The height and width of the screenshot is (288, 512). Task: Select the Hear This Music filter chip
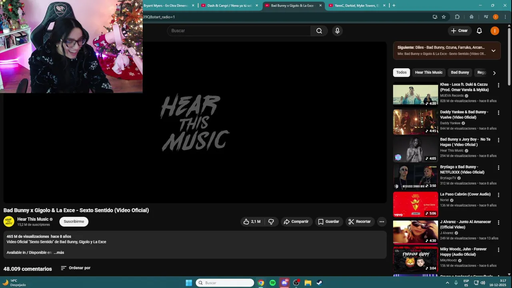tap(428, 72)
